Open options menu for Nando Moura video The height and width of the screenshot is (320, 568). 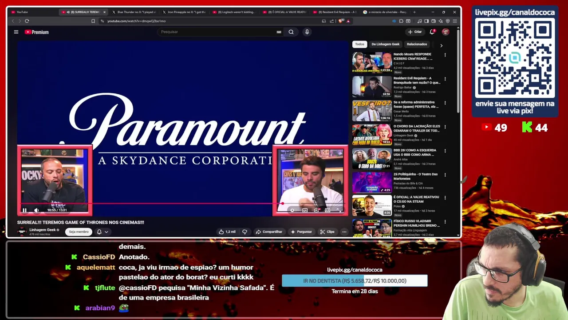tap(445, 55)
